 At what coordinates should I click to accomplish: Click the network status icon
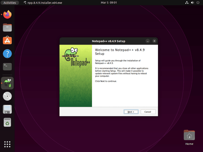[x=187, y=3]
